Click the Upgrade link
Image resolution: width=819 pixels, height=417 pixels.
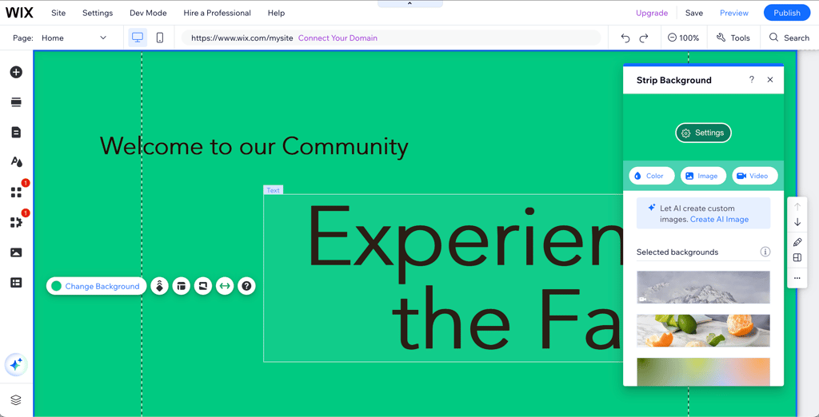coord(652,13)
